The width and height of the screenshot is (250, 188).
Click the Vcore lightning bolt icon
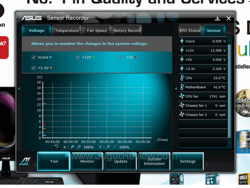[182, 41]
